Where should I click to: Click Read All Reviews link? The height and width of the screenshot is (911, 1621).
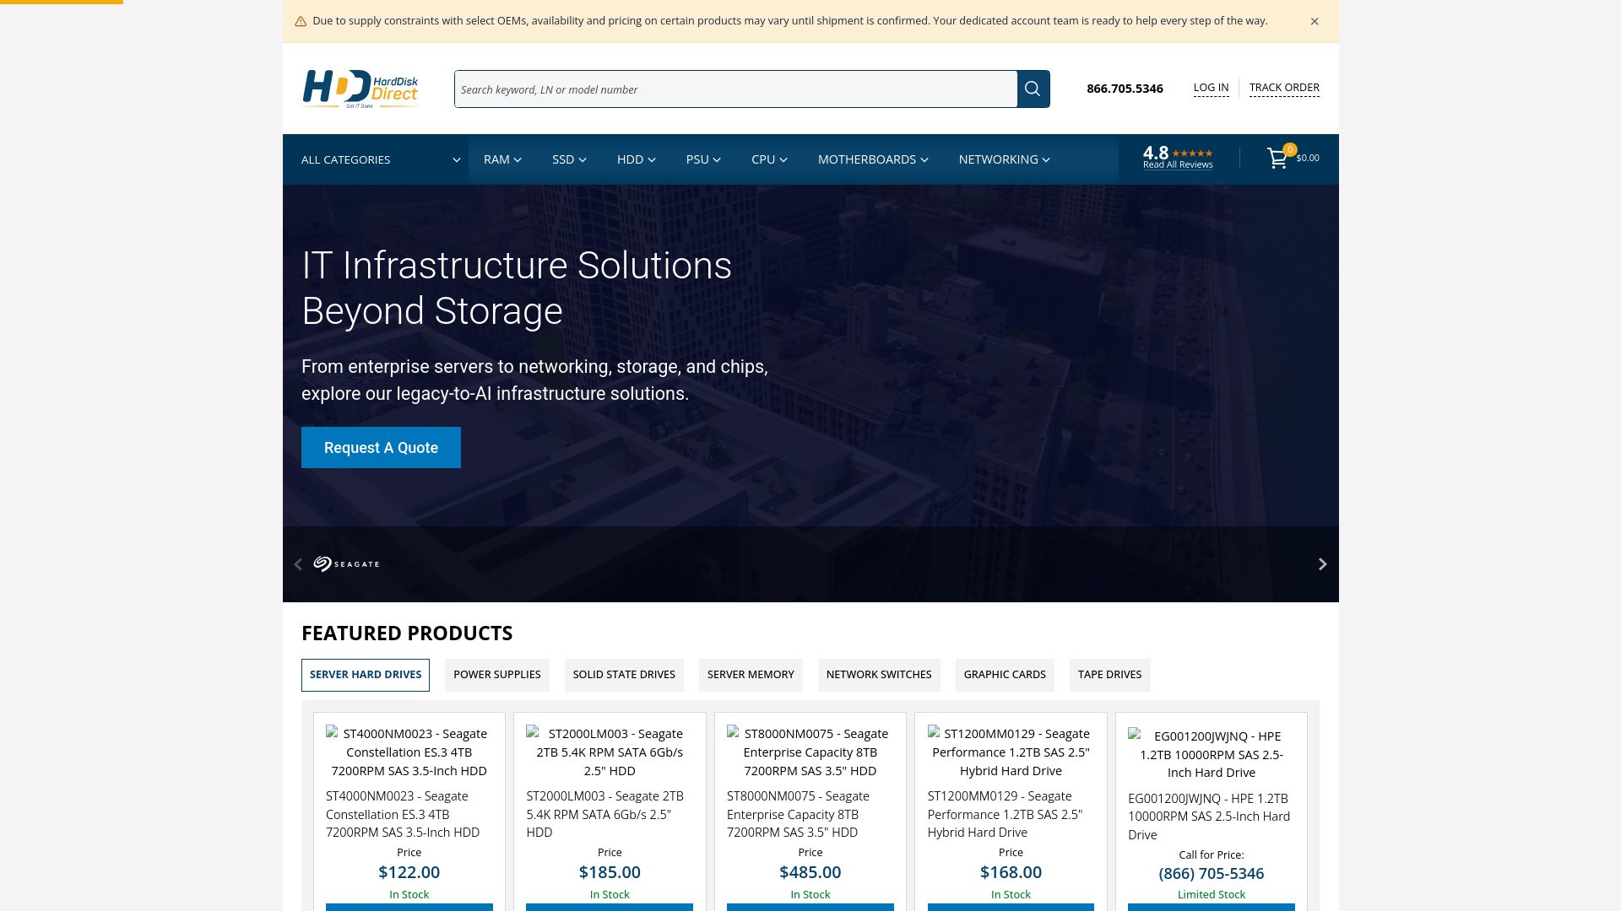[x=1178, y=164]
